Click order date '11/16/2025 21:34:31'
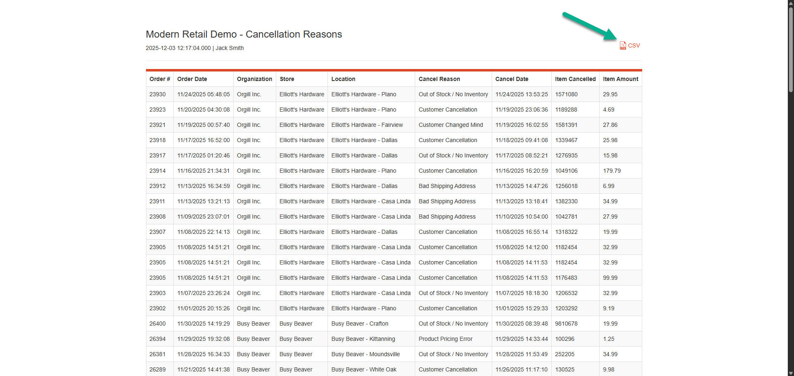 click(203, 171)
